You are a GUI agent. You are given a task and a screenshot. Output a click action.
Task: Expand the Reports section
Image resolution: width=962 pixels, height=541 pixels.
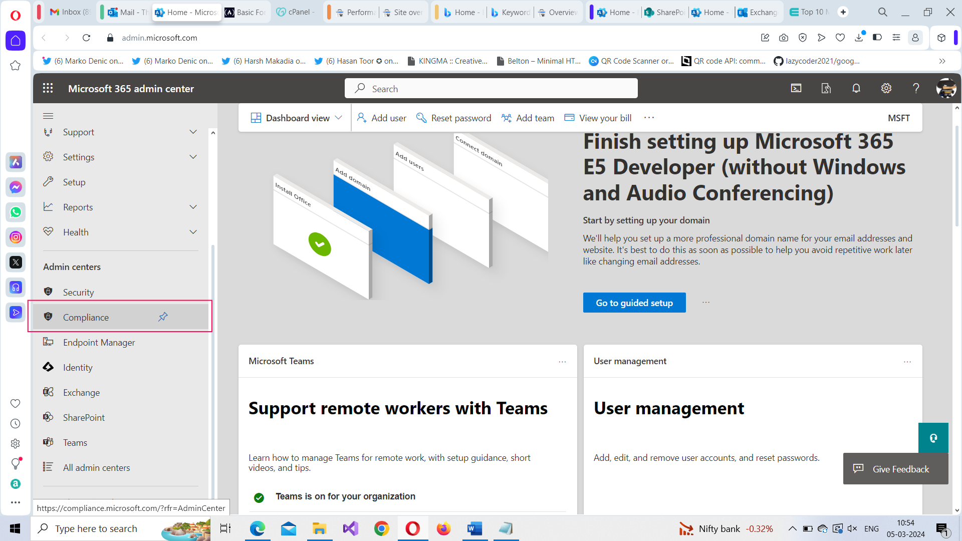193,206
